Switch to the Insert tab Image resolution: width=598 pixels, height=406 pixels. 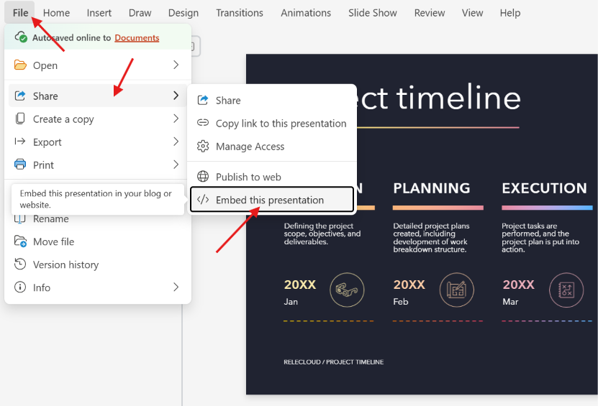tap(99, 13)
